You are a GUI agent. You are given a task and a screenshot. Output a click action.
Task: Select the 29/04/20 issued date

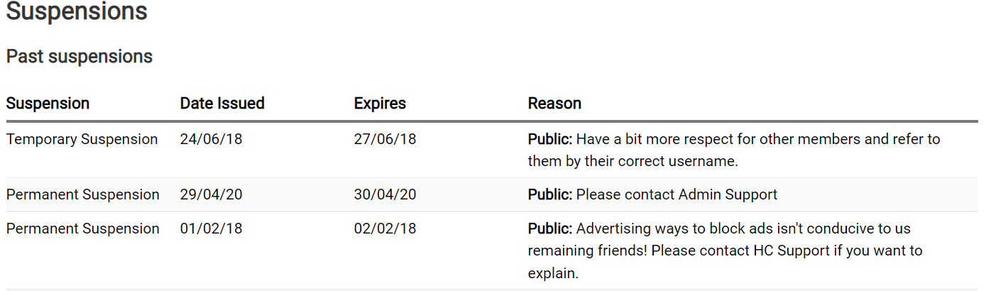[211, 194]
